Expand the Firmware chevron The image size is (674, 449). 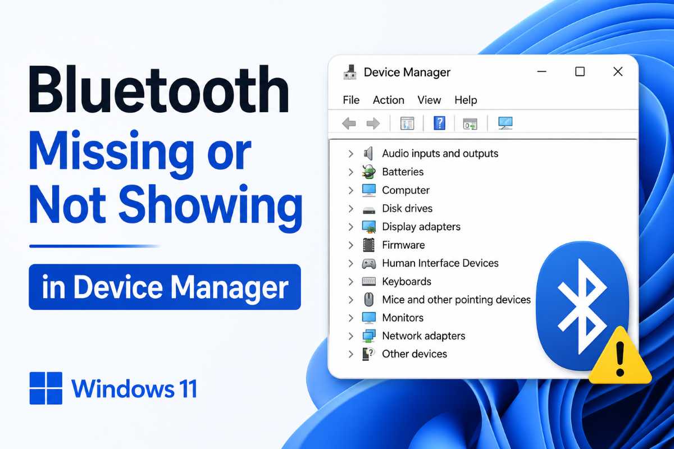(350, 245)
